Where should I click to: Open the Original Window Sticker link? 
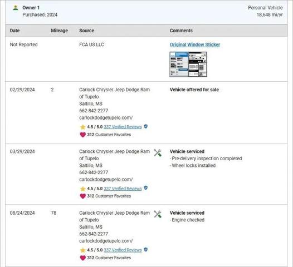click(x=195, y=45)
